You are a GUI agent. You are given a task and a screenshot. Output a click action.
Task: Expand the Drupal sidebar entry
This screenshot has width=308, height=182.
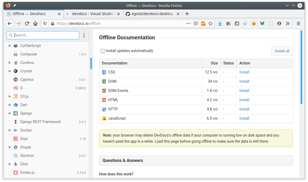pyautogui.click(x=10, y=147)
